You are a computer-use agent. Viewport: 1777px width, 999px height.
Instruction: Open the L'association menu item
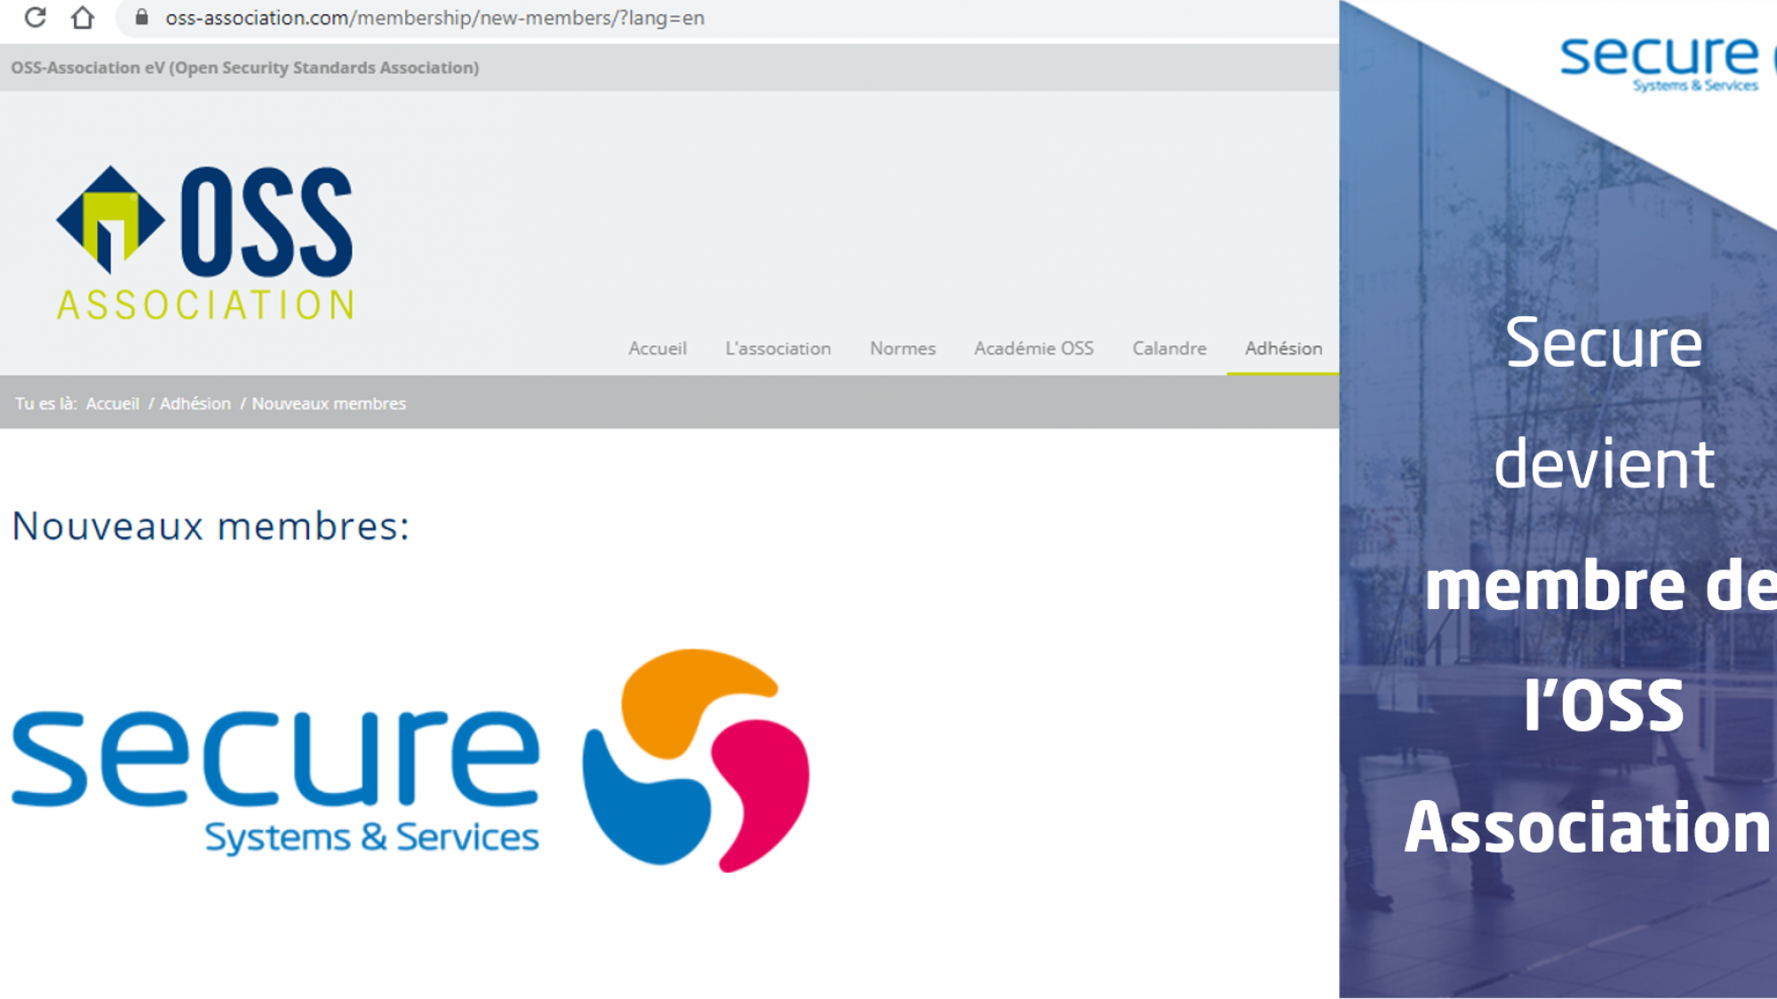click(778, 348)
